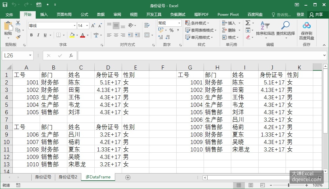
Task: Select column header G
Action: click(190, 67)
